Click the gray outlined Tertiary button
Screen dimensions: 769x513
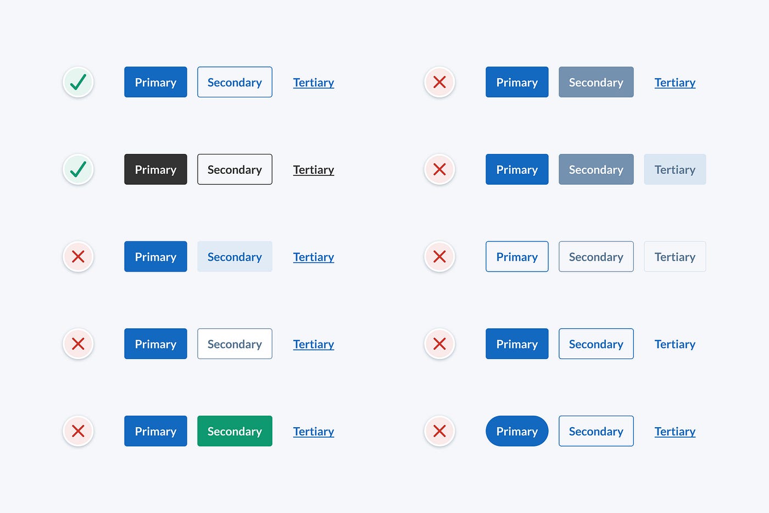coord(675,257)
